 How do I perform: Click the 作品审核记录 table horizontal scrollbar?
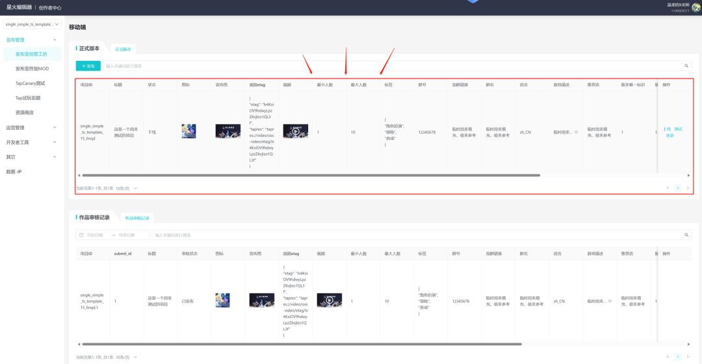click(x=302, y=345)
